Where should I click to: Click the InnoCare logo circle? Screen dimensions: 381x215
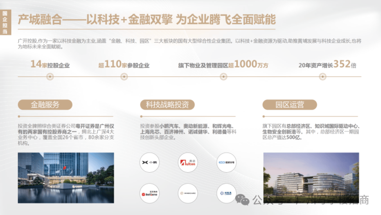188,193
